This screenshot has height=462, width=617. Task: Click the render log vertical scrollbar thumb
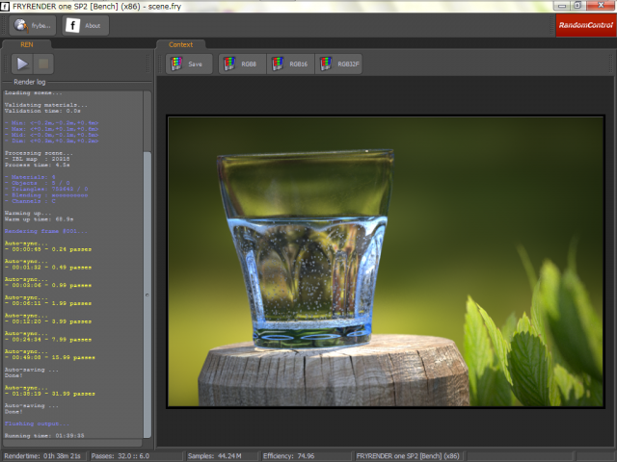(x=148, y=295)
